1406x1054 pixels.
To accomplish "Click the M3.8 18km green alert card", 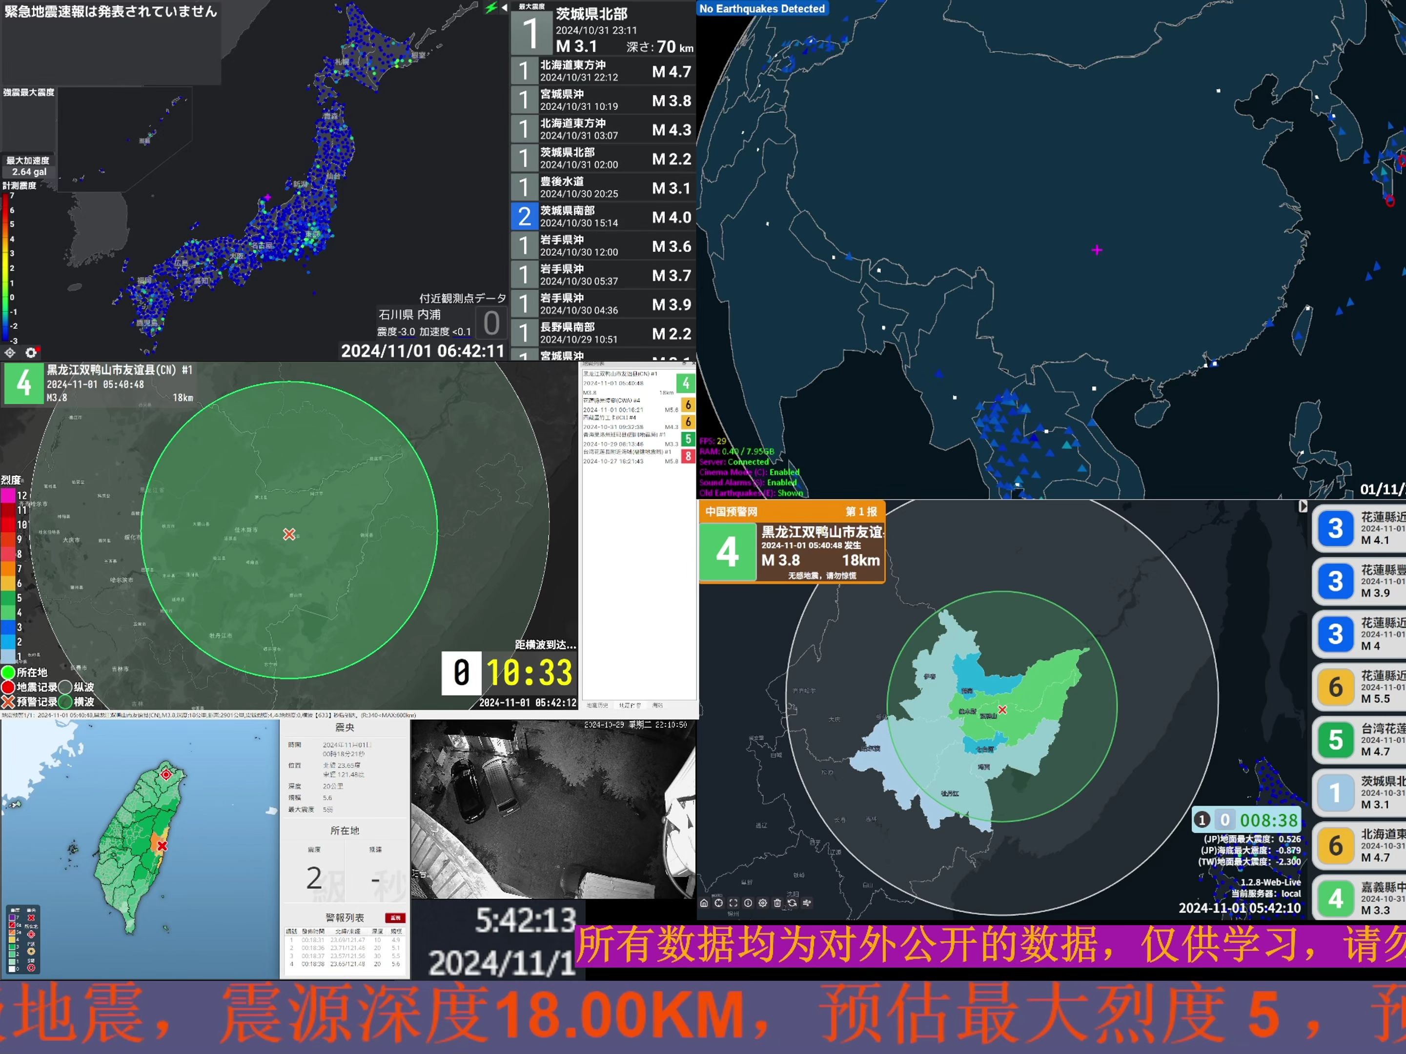I will pyautogui.click(x=792, y=552).
